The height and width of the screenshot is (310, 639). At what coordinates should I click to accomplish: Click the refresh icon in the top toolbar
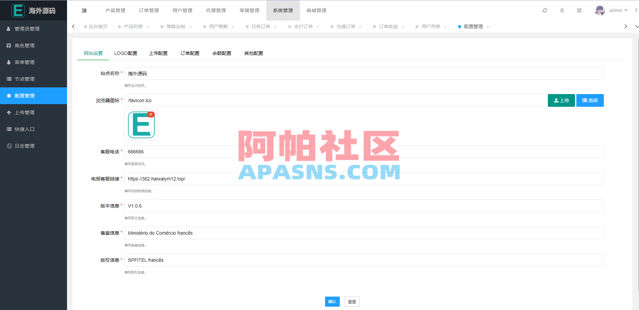(x=545, y=10)
